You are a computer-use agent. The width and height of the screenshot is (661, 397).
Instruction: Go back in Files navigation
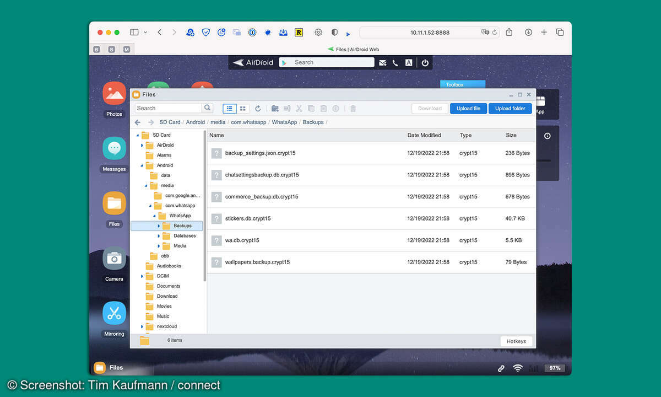(x=138, y=122)
